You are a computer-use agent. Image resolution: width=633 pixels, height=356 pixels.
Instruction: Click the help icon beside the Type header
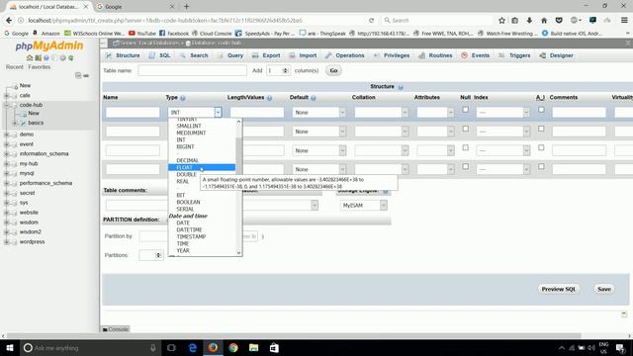point(183,98)
